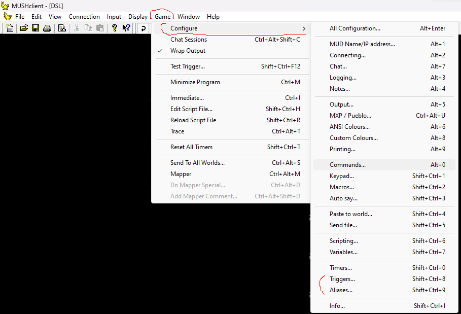This screenshot has width=461, height=314.
Task: Choose Test Trigger... from the Game menu
Action: 232,66
